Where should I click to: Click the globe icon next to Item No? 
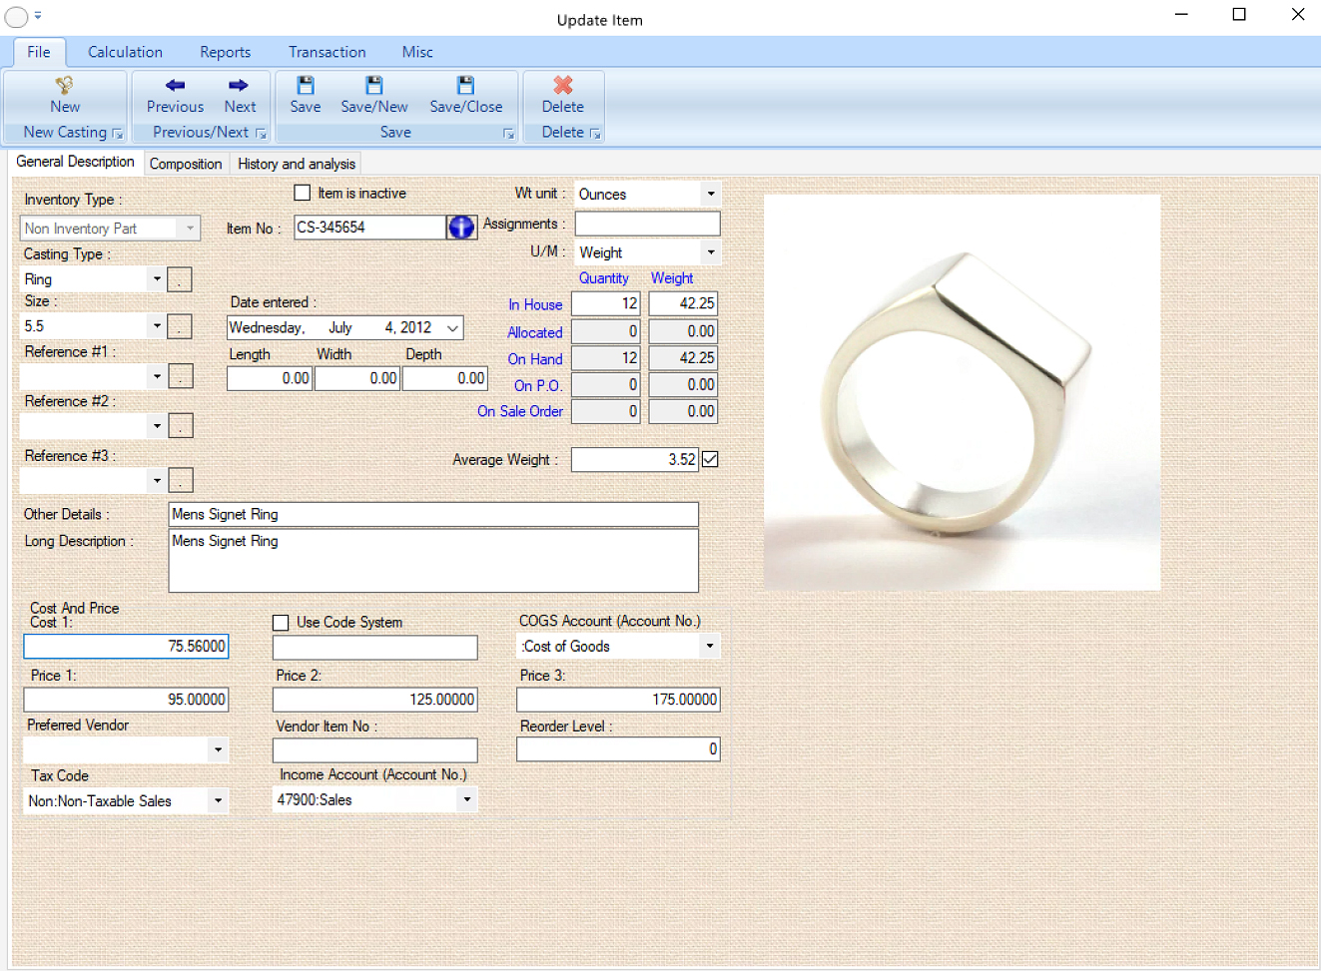click(460, 227)
